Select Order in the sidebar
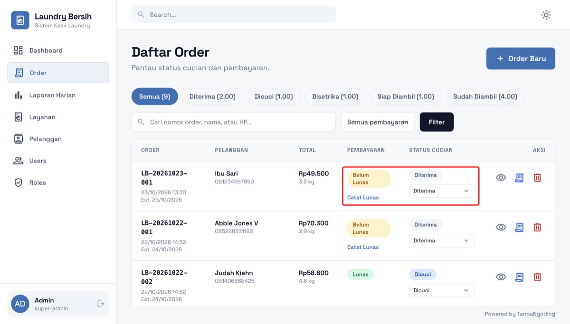570x324 pixels. [58, 73]
